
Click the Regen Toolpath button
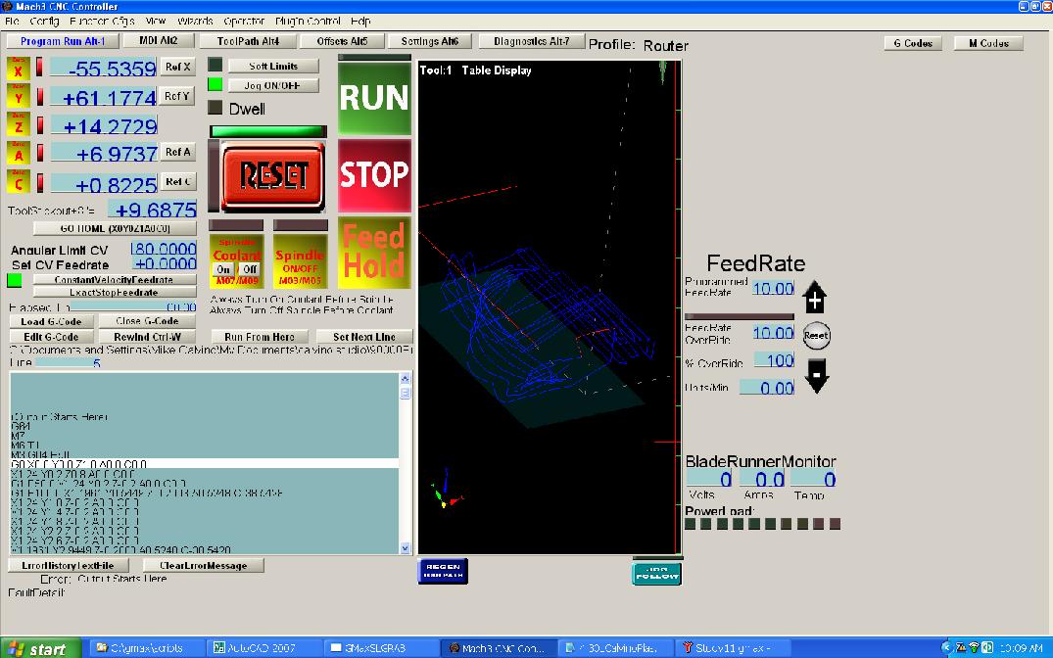443,571
